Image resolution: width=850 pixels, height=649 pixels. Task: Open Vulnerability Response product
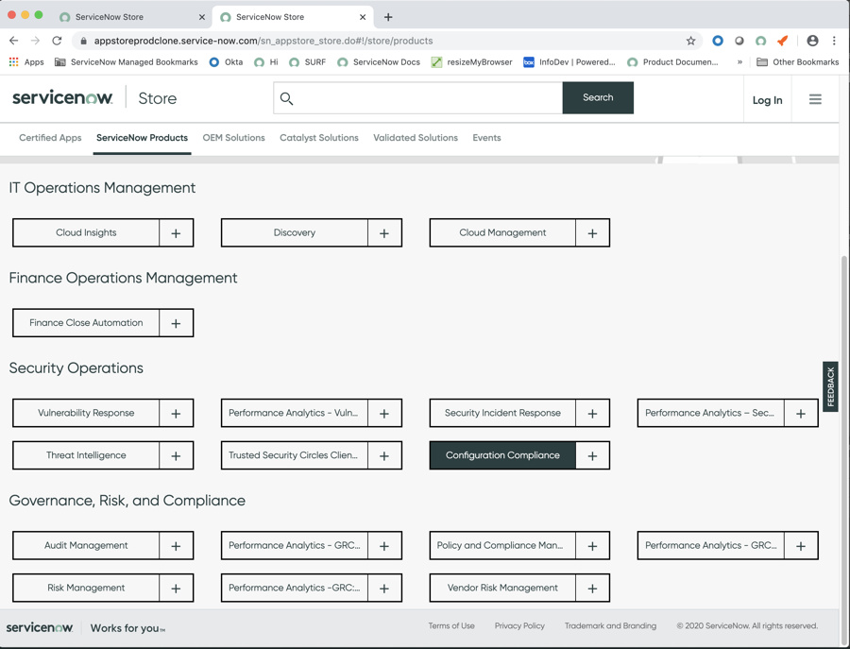86,413
